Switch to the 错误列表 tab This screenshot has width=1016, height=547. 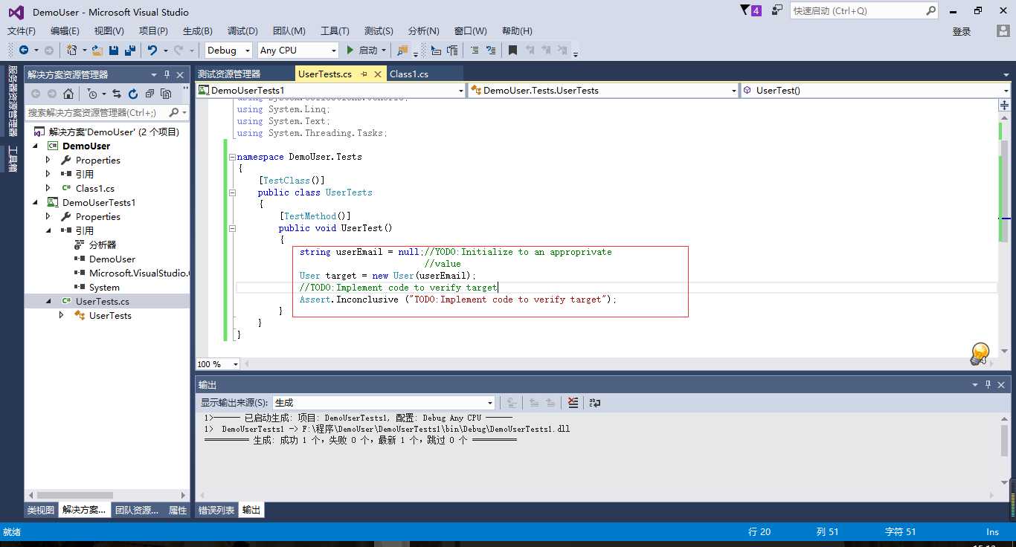[x=216, y=511]
